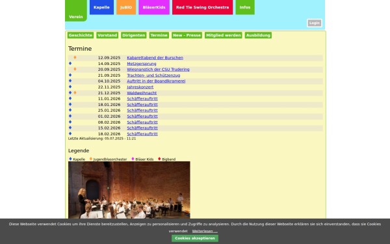Open Schäfflerauftritt link dated 18.01.2026

[x=142, y=105]
